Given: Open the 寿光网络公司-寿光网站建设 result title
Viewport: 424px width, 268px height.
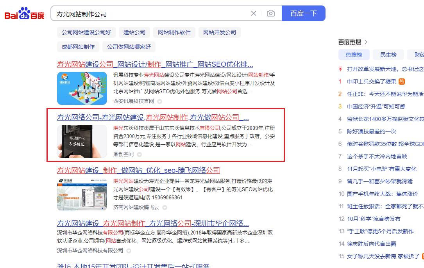Looking at the screenshot, I should click(153, 117).
